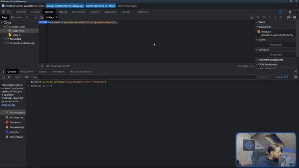Toggle the console sidebar icon
This screenshot has height=168, width=299.
point(3,77)
